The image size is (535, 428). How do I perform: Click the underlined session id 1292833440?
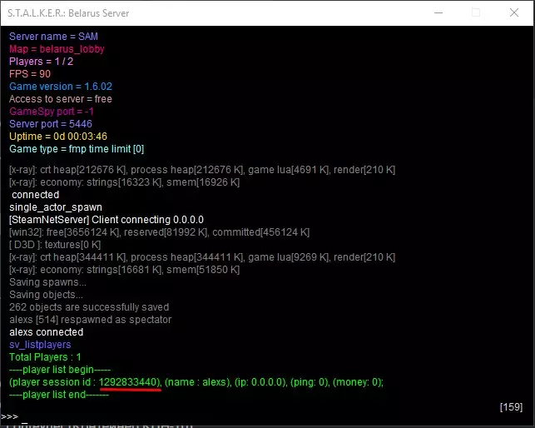click(130, 382)
